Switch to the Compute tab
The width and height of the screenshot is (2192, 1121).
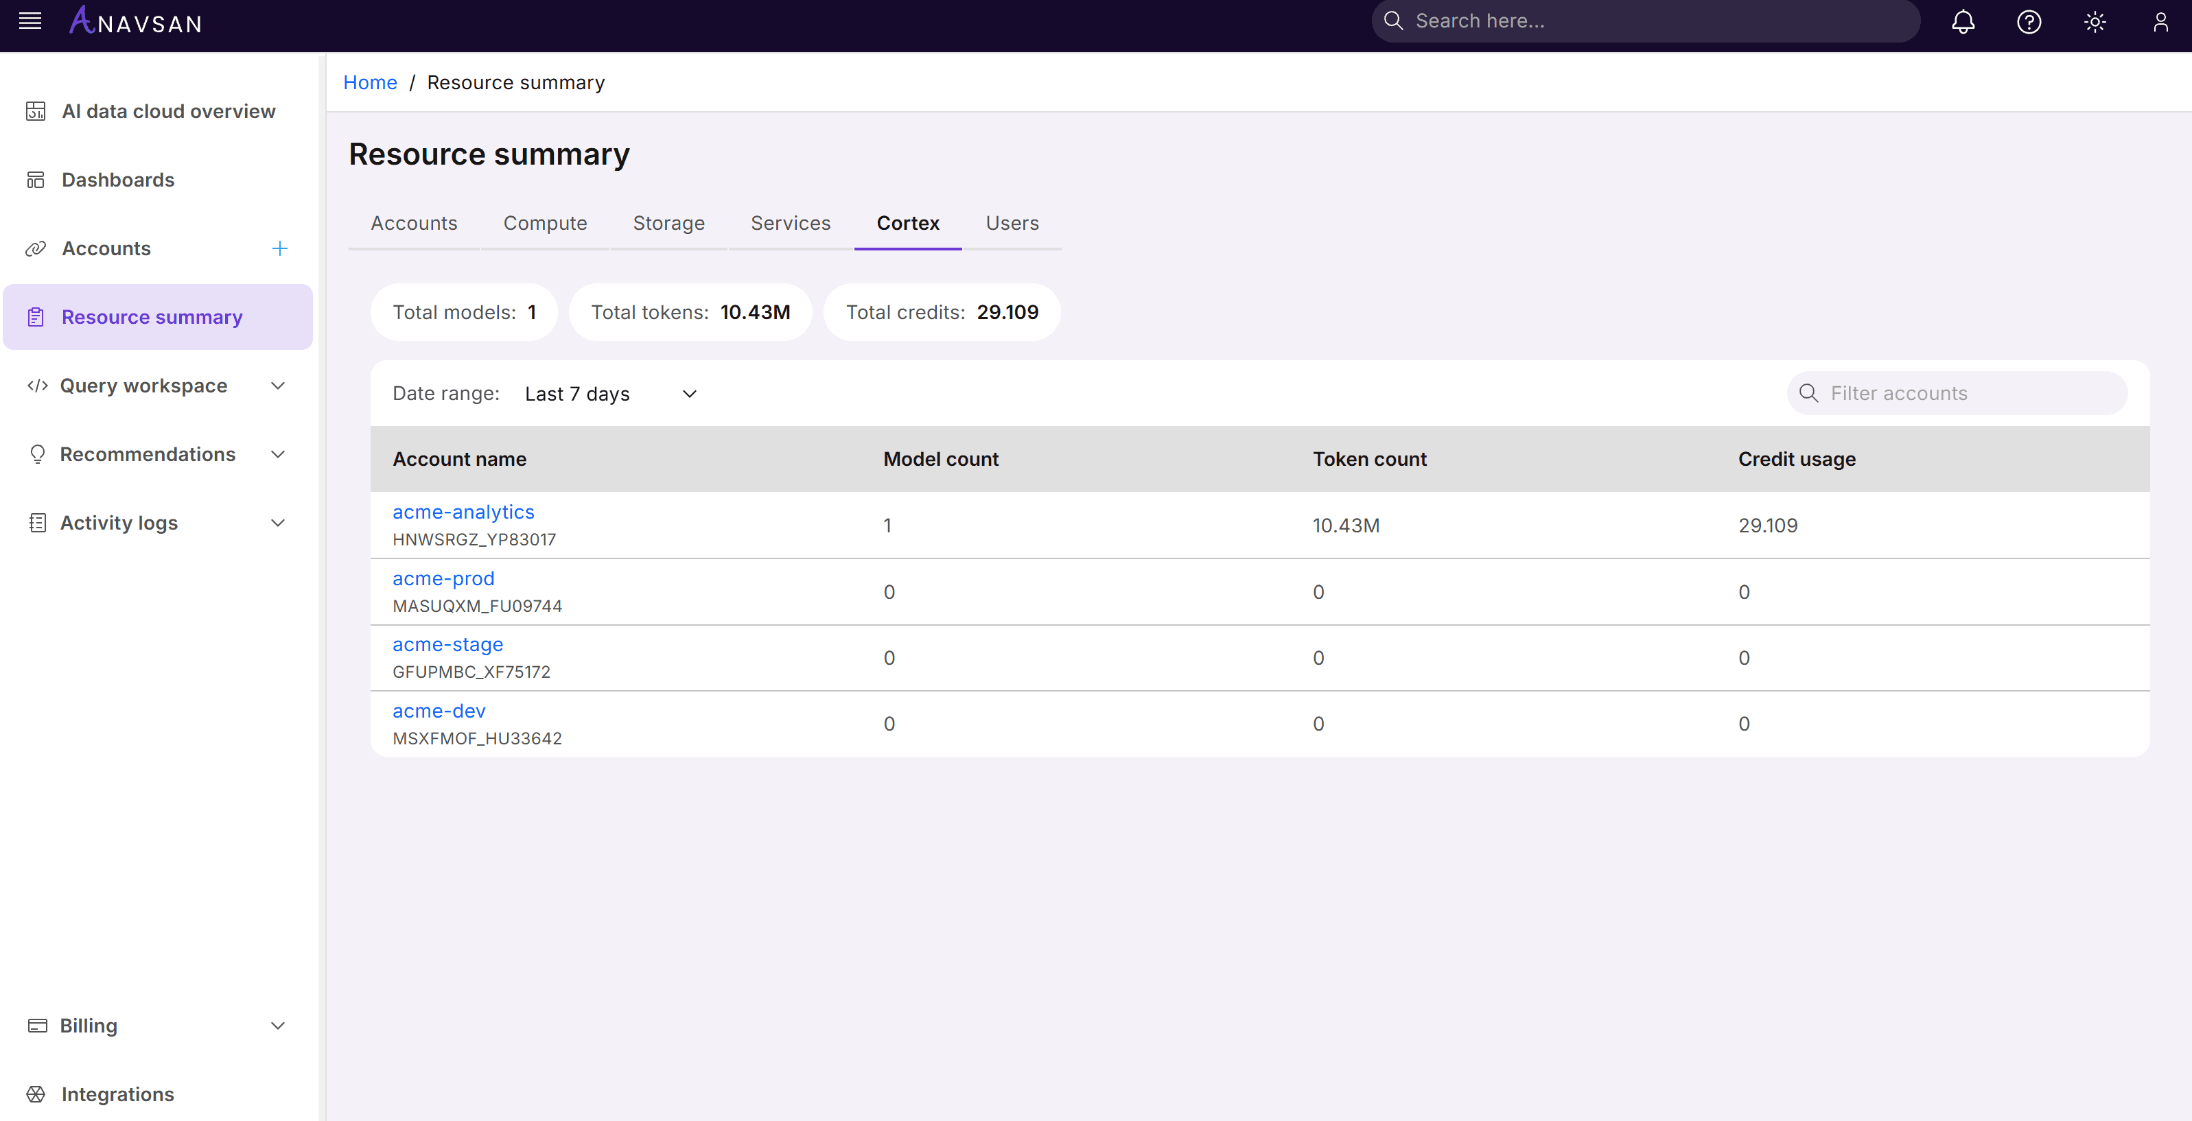tap(545, 223)
